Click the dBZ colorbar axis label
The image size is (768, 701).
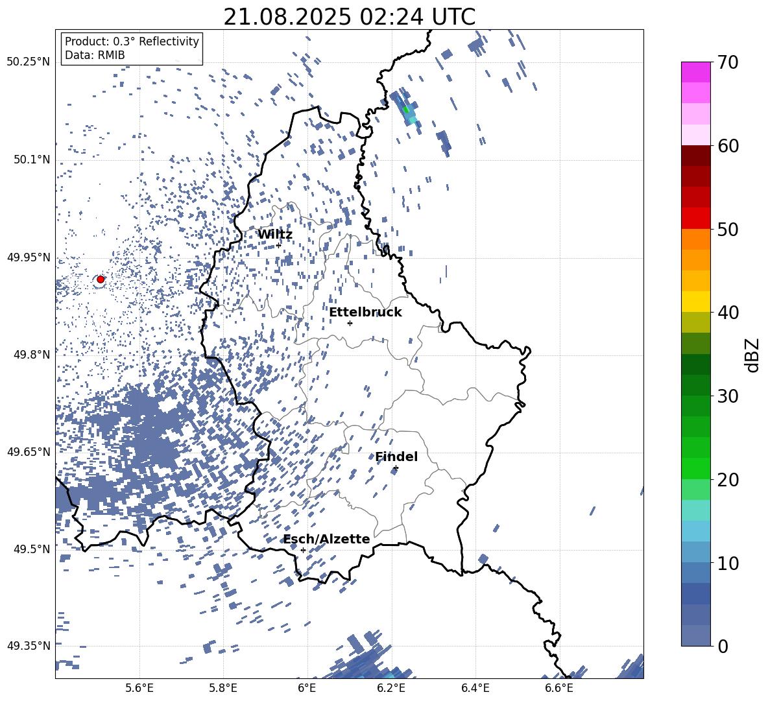pyautogui.click(x=752, y=355)
